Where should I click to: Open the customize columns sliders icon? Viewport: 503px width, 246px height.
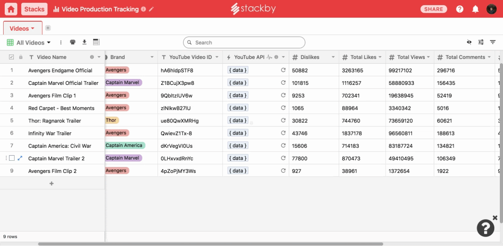481,42
